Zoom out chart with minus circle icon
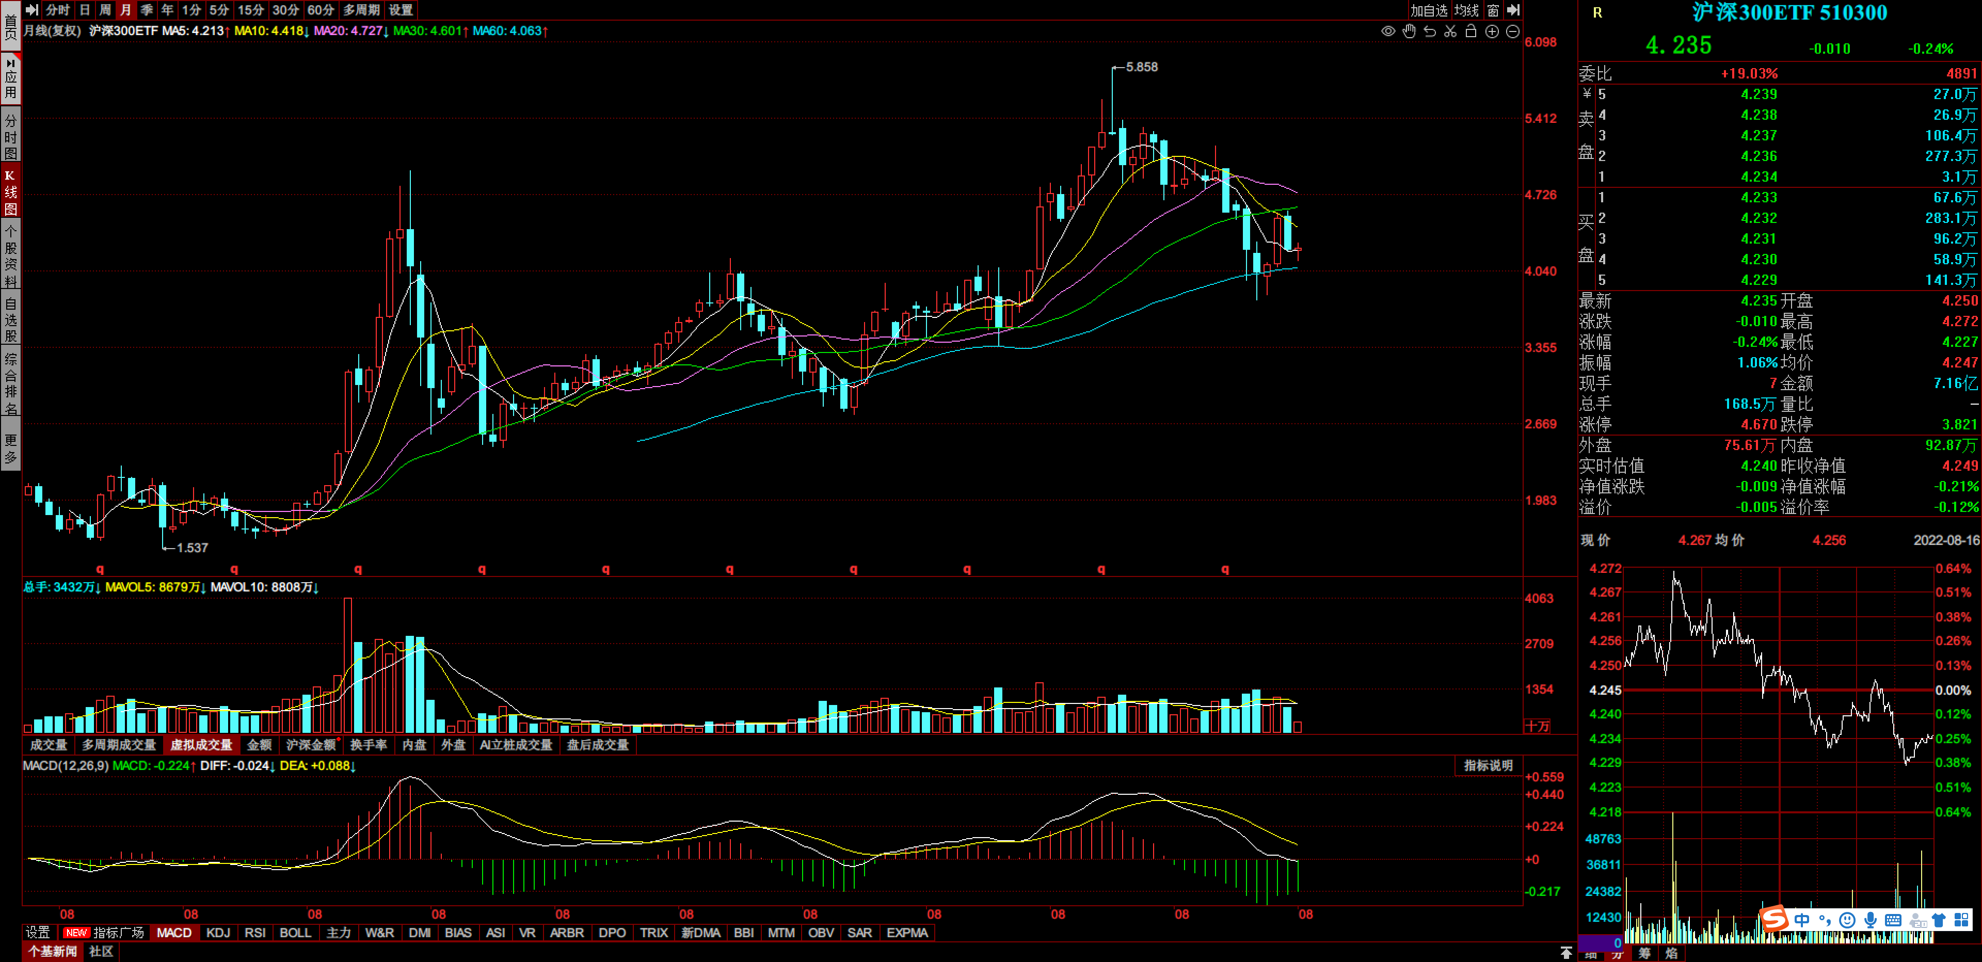This screenshot has height=962, width=1982. pyautogui.click(x=1513, y=31)
